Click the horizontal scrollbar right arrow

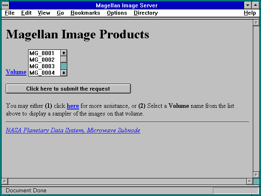tap(250, 181)
